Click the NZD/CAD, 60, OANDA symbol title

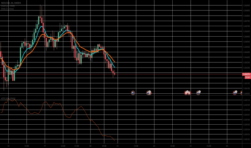point(11,3)
